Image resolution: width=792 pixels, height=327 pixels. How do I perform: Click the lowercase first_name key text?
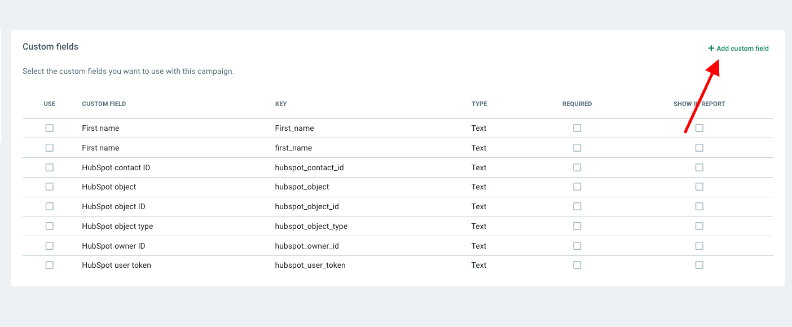293,148
